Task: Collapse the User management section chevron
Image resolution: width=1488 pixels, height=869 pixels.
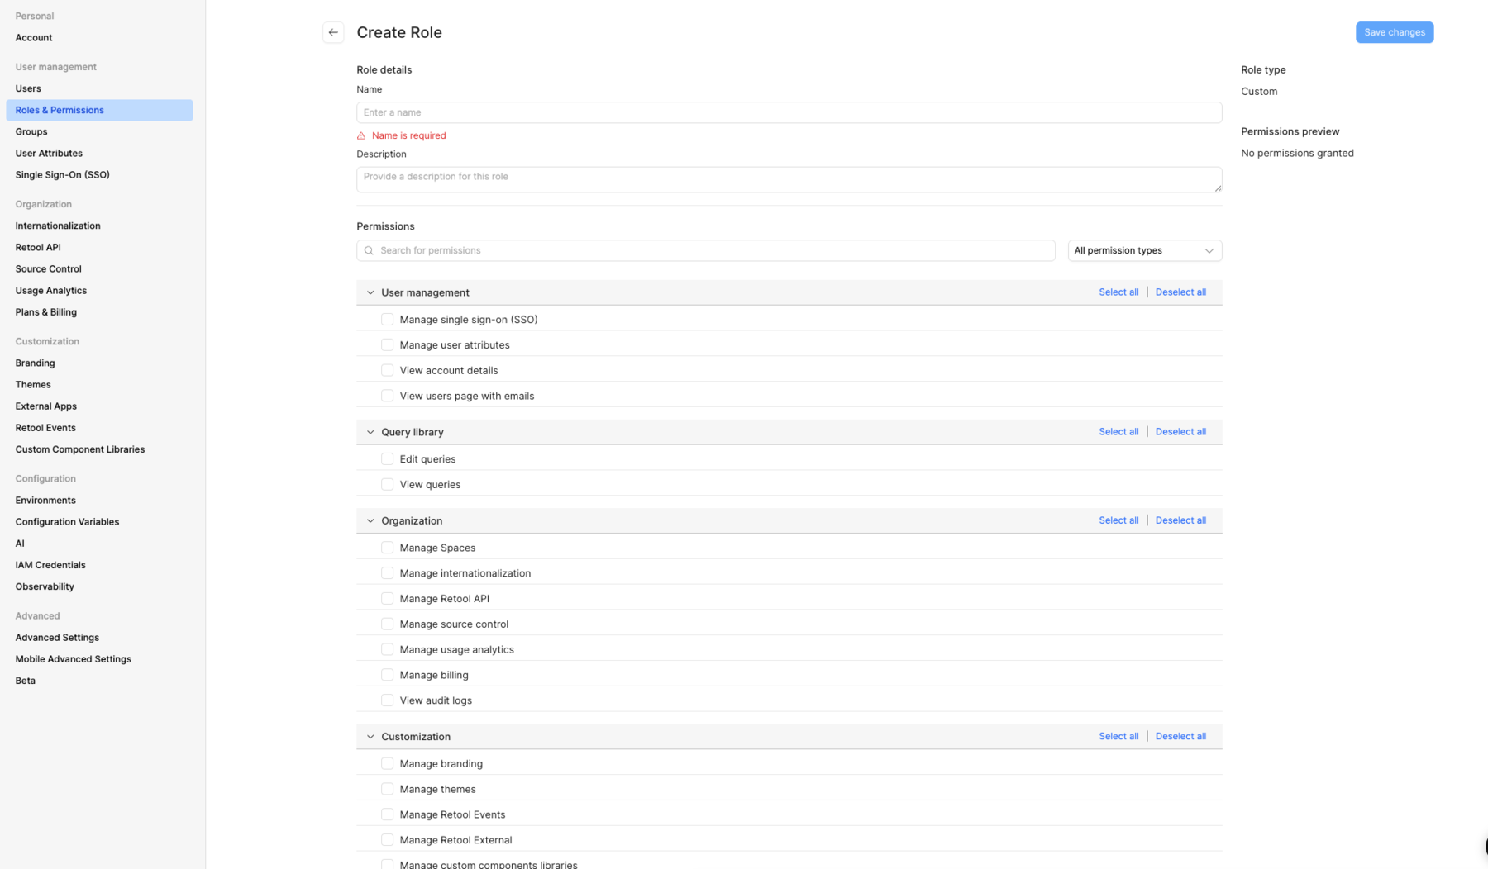Action: (x=370, y=292)
